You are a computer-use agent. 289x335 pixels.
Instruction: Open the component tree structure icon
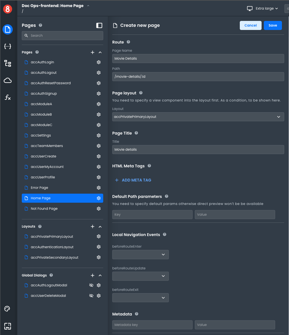coord(8,63)
